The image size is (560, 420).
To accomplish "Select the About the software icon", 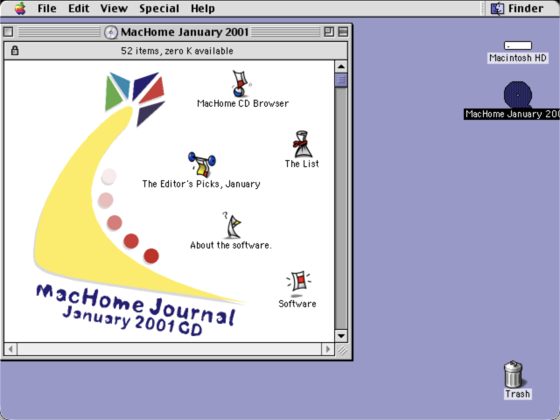I will click(x=231, y=226).
